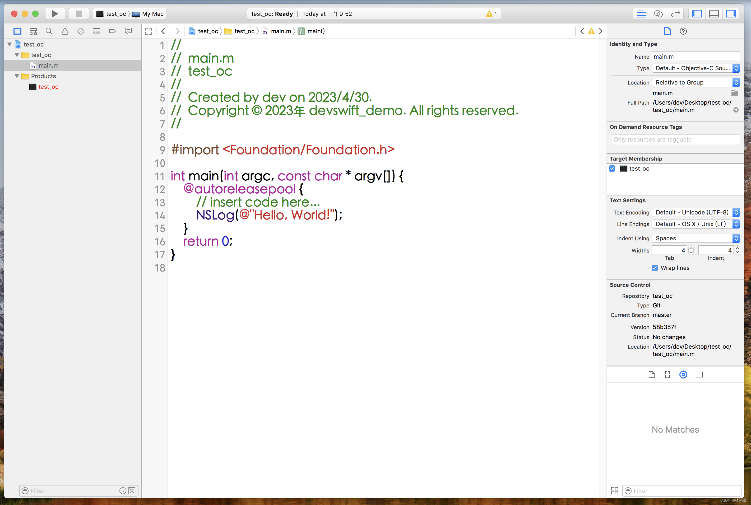Open the Indent Using Spaces dropdown
The width and height of the screenshot is (751, 505).
[696, 238]
